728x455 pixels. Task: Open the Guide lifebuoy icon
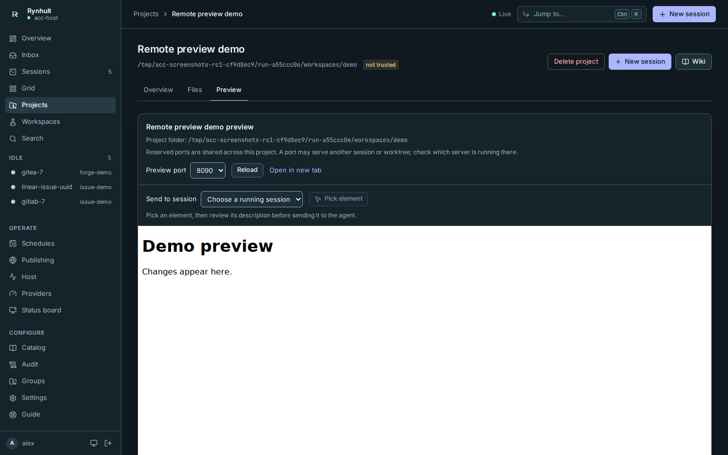pyautogui.click(x=13, y=415)
